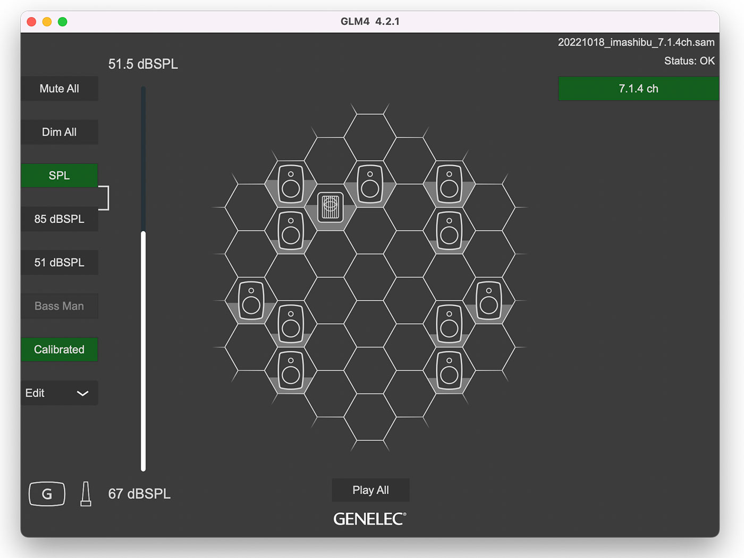The width and height of the screenshot is (744, 558).
Task: Click the Bass Man button
Action: 60,306
